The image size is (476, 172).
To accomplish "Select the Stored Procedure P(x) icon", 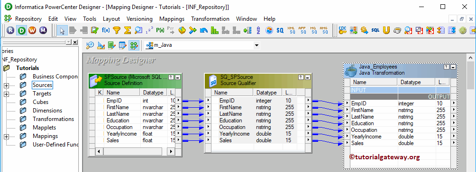I will 160,30.
